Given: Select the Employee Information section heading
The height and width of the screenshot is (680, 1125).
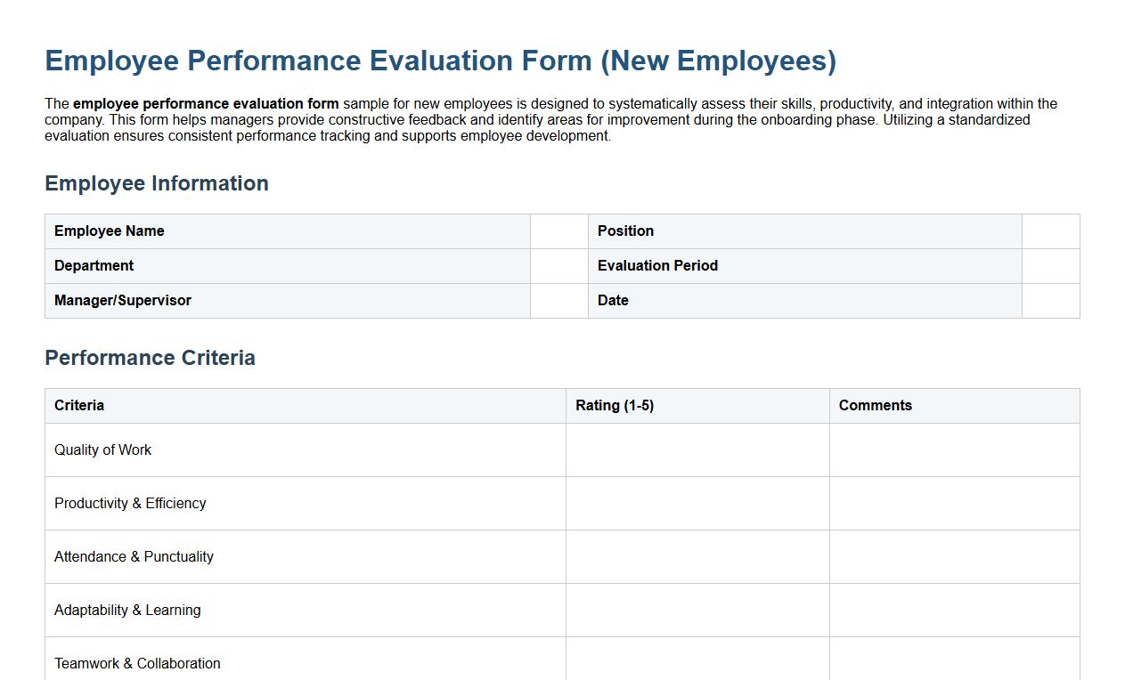Looking at the screenshot, I should click(157, 183).
